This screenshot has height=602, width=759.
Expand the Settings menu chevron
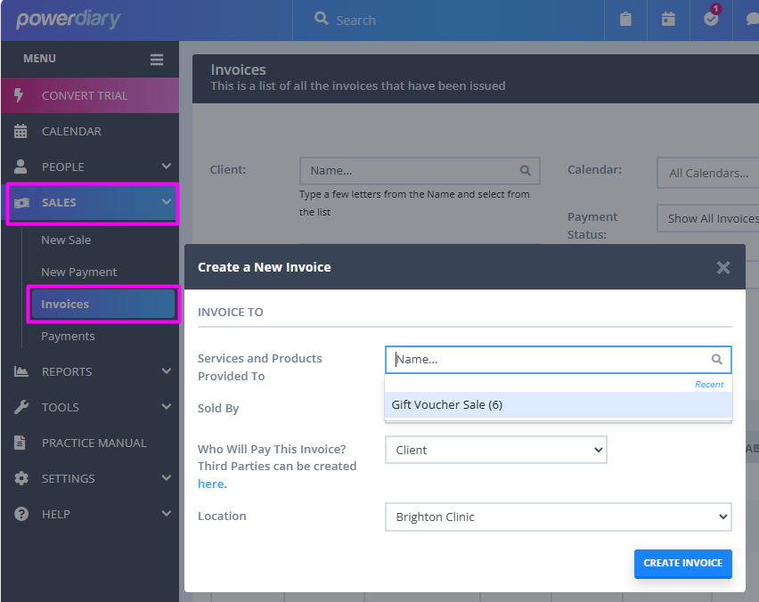tap(166, 477)
